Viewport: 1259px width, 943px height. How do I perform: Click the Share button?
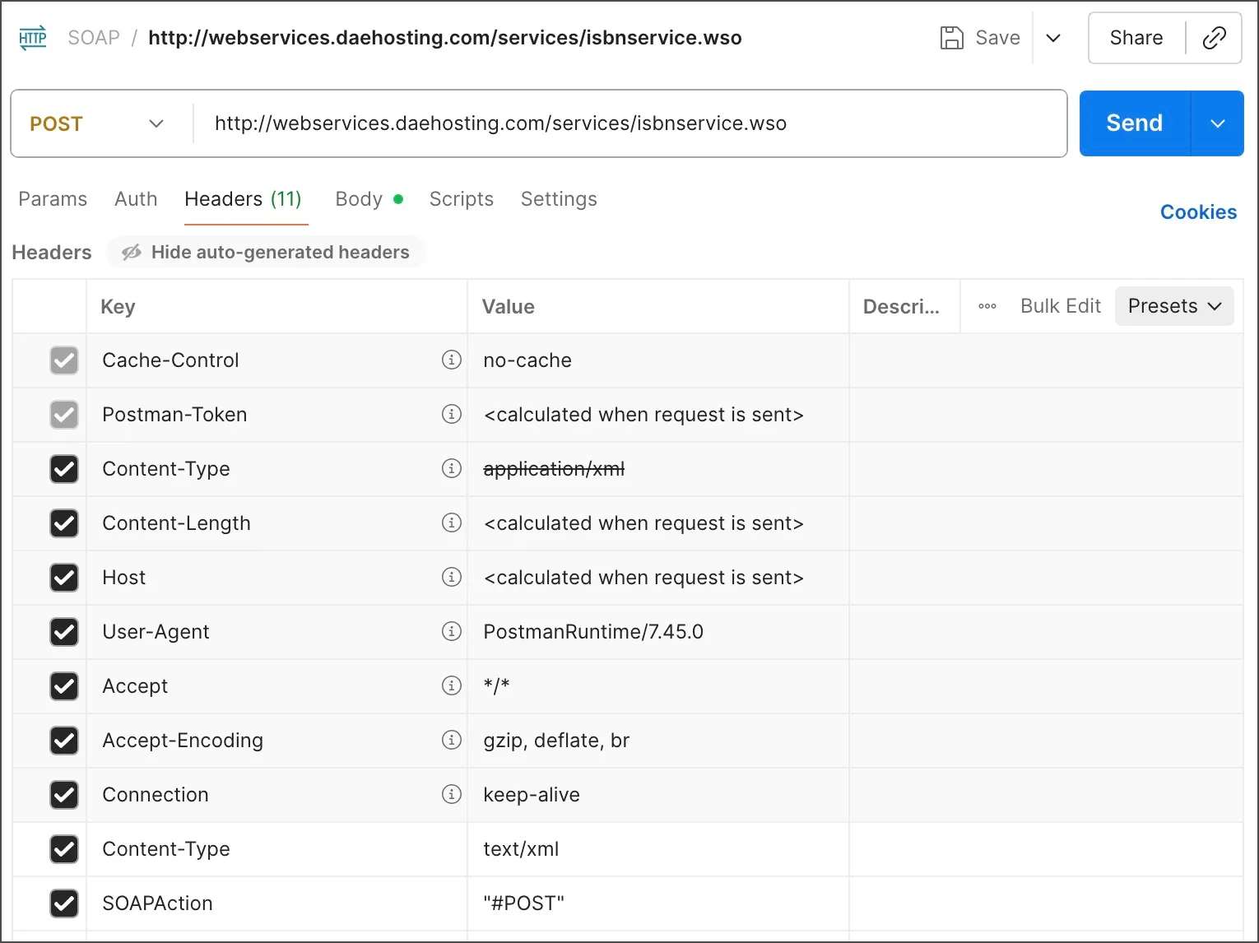(1136, 38)
